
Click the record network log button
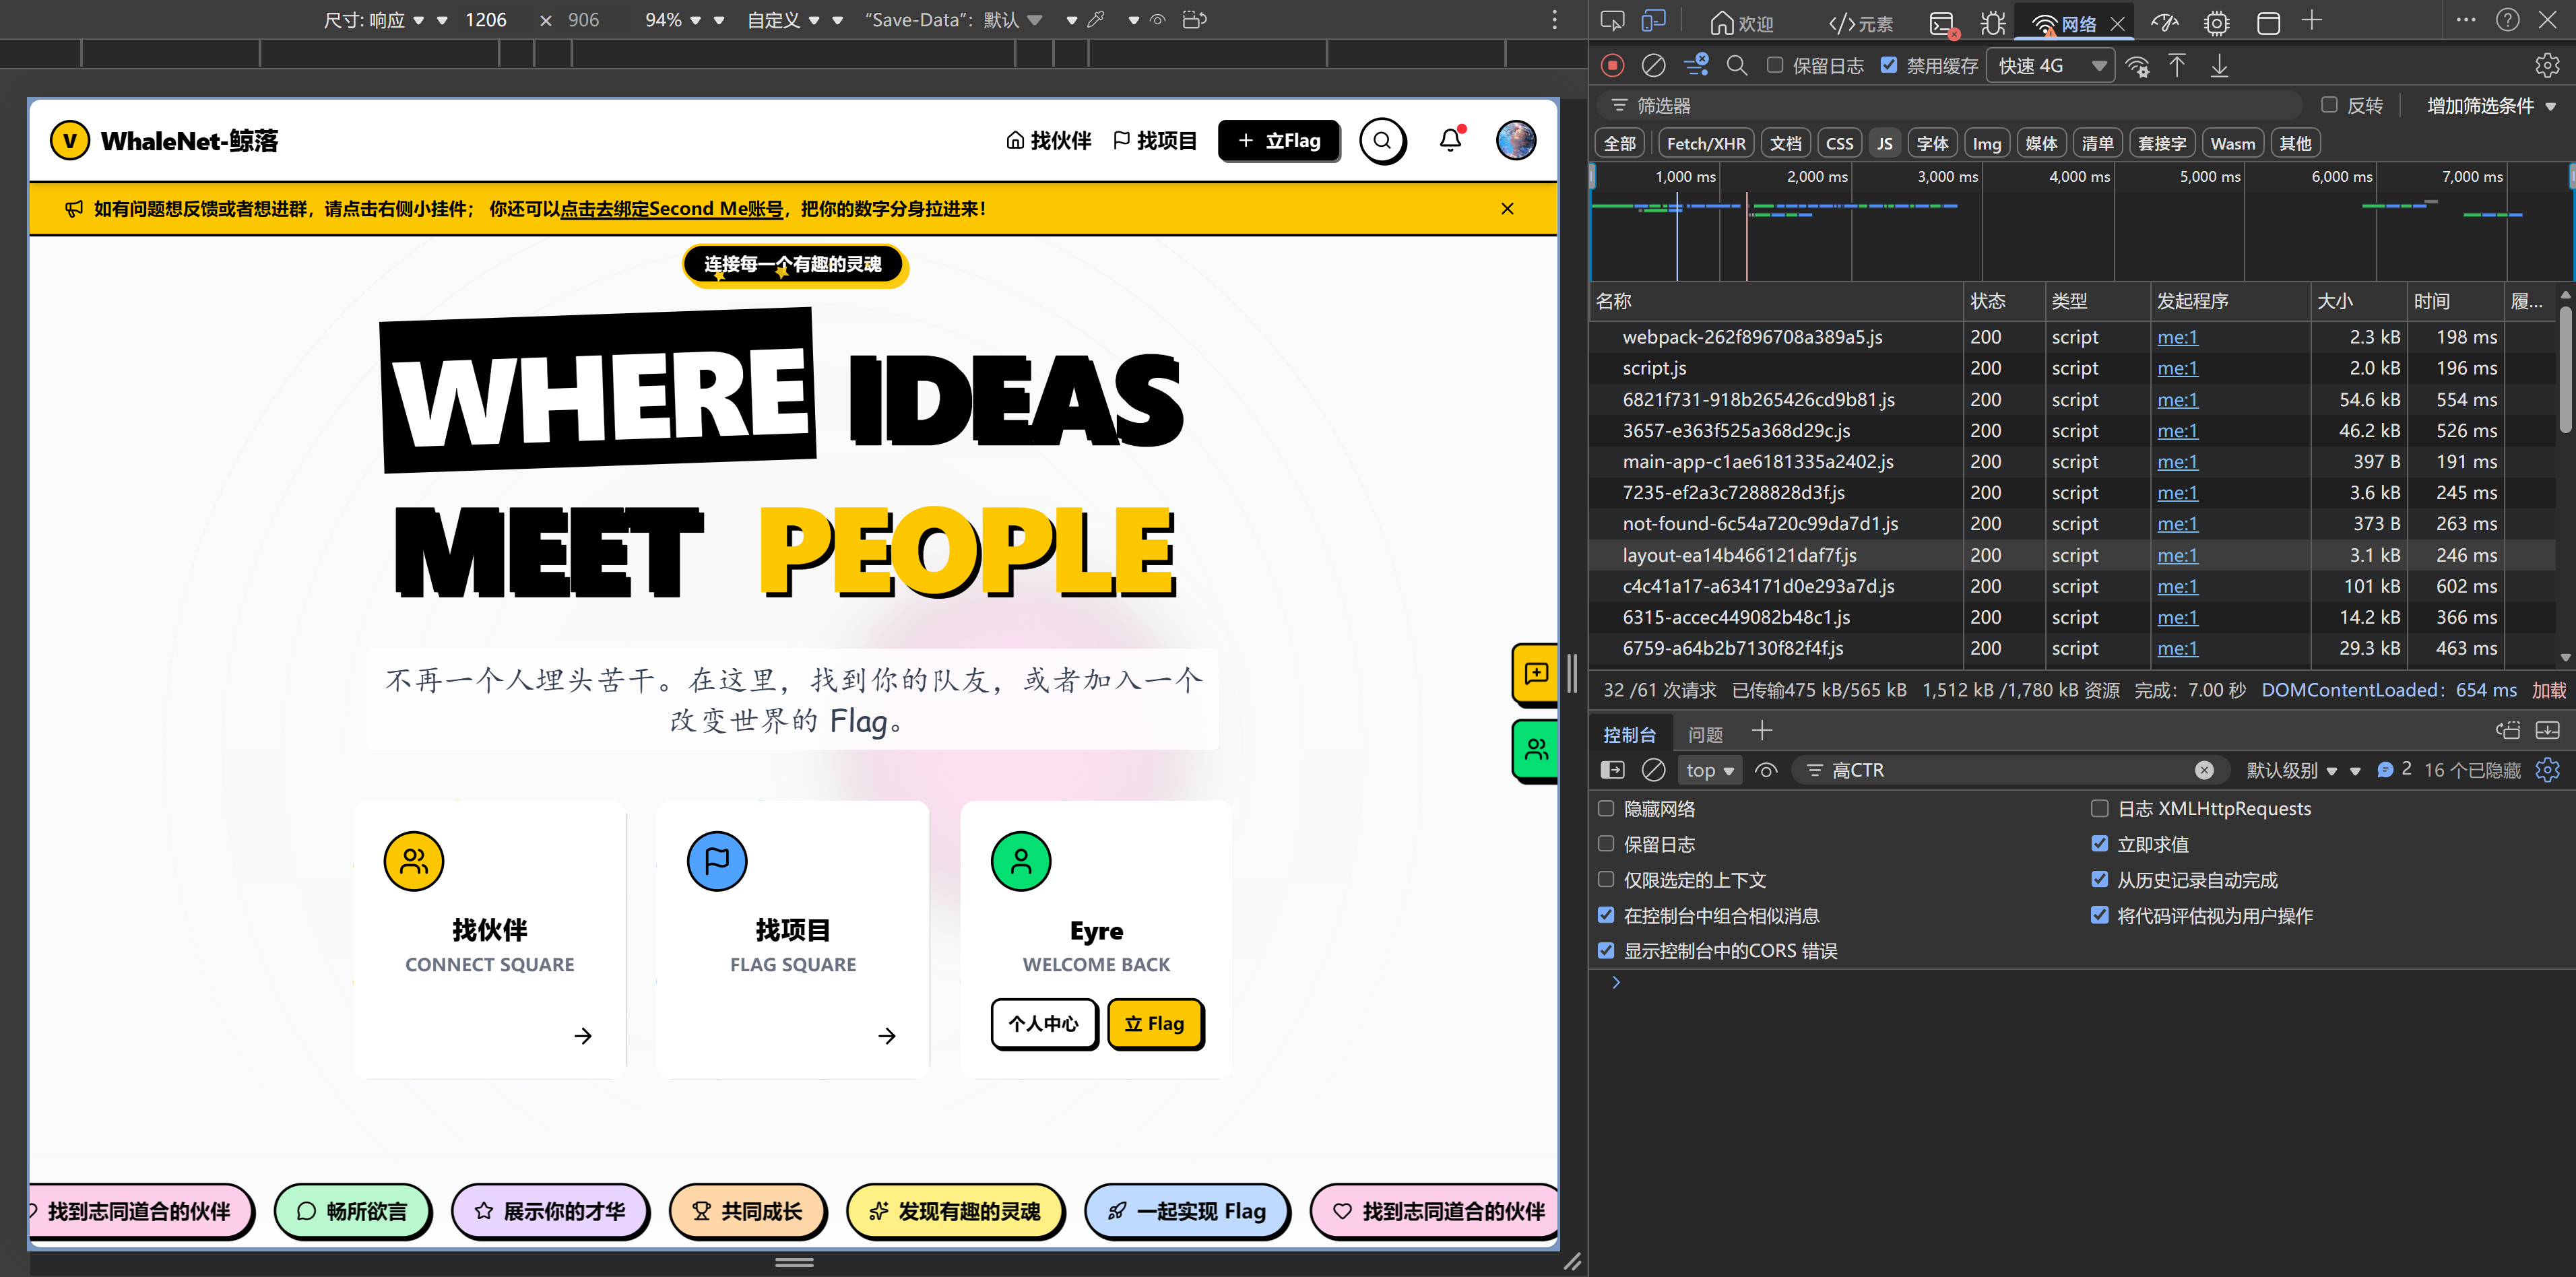tap(1612, 66)
